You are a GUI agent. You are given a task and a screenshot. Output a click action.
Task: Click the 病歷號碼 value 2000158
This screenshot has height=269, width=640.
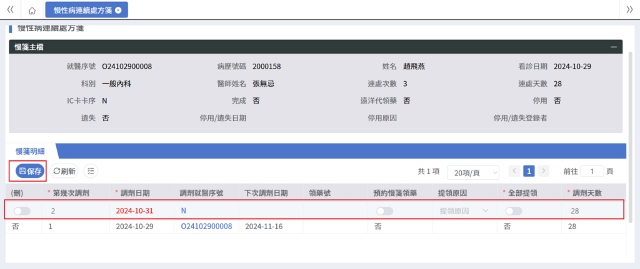266,66
